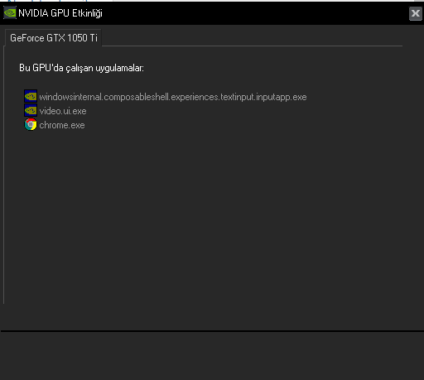
Task: Click the "Bu GPU'da çalışan uygulamalar:" label
Action: click(81, 68)
